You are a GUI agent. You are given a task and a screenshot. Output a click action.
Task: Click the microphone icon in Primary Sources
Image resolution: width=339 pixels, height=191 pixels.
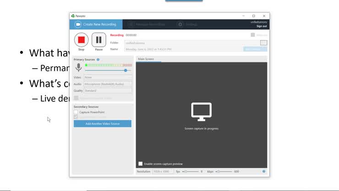click(78, 67)
